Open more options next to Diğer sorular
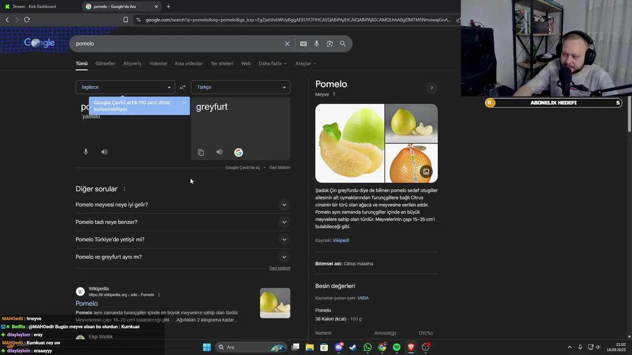Image resolution: width=632 pixels, height=355 pixels. [124, 189]
